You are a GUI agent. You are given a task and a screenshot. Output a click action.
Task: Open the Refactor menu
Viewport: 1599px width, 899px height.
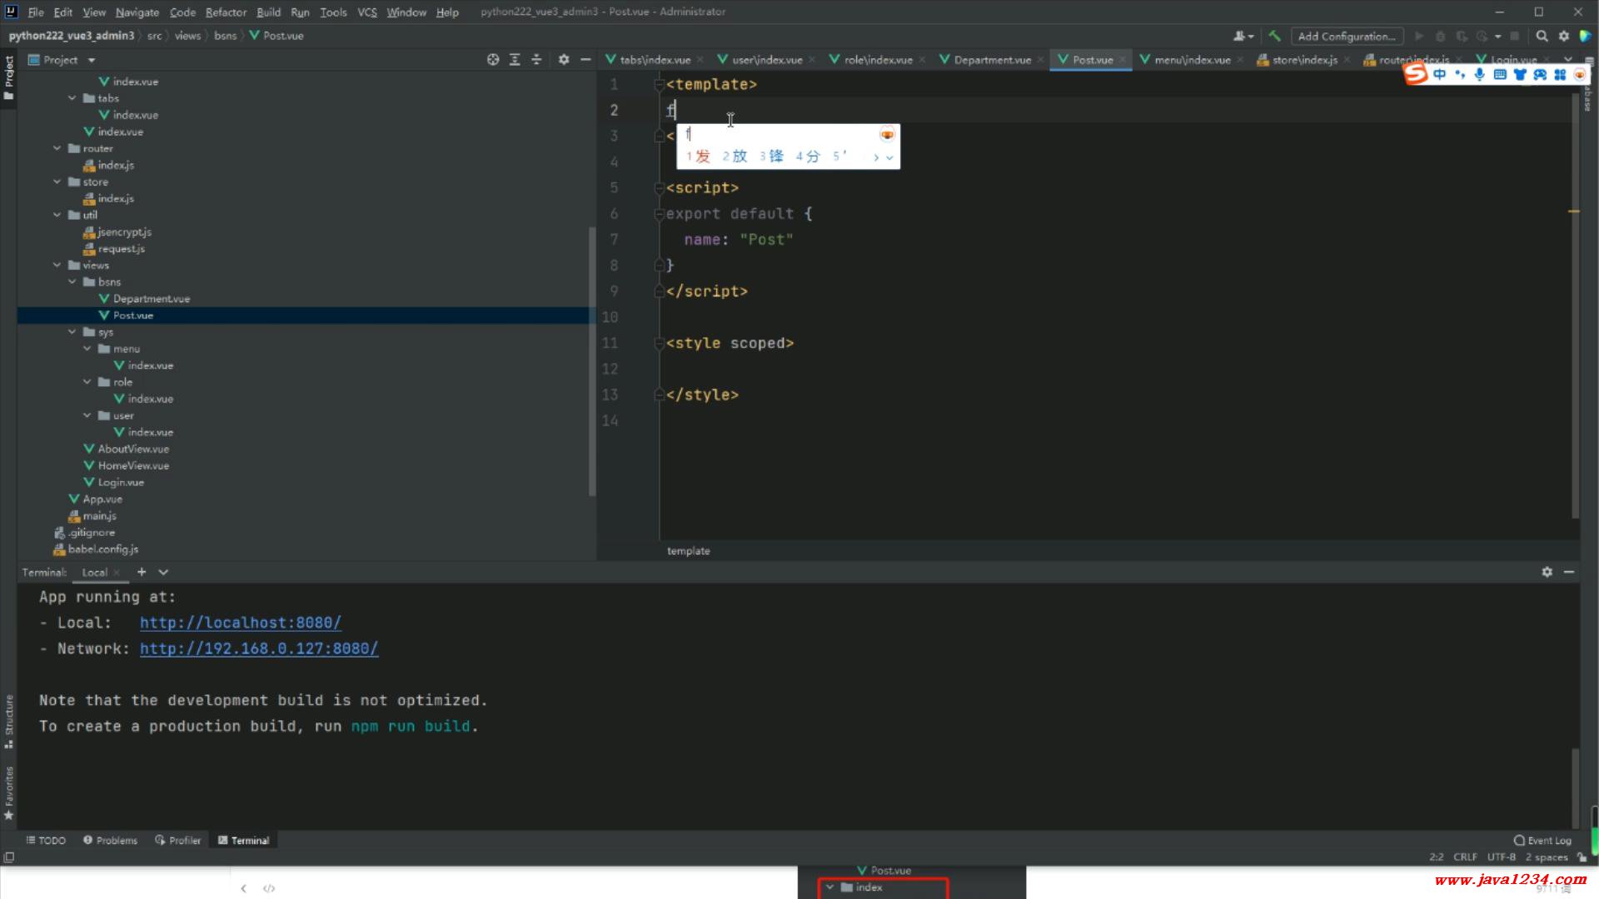226,12
